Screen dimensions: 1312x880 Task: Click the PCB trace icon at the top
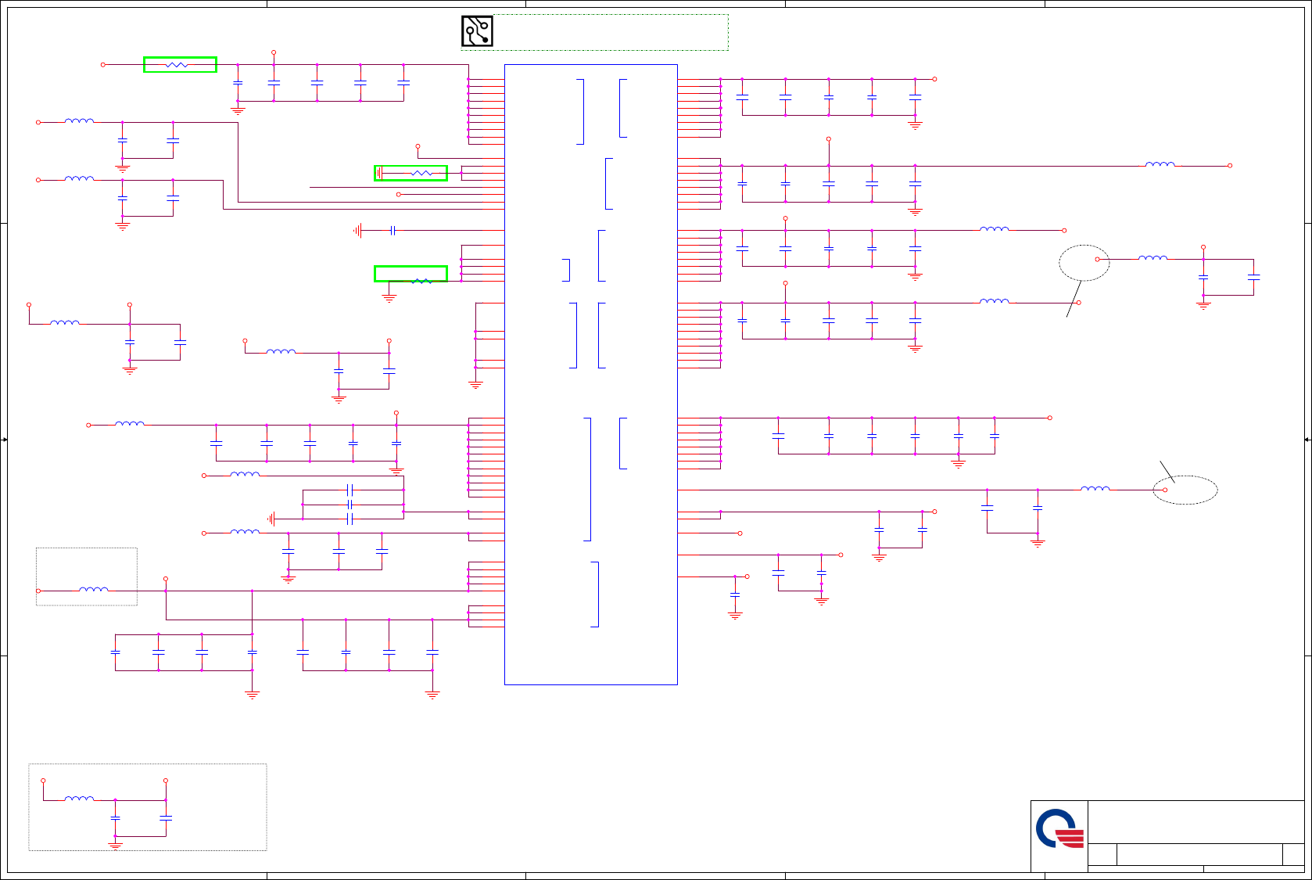pyautogui.click(x=477, y=31)
